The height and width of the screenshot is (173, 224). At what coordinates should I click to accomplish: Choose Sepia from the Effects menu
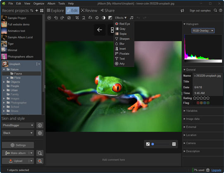coord(123,34)
